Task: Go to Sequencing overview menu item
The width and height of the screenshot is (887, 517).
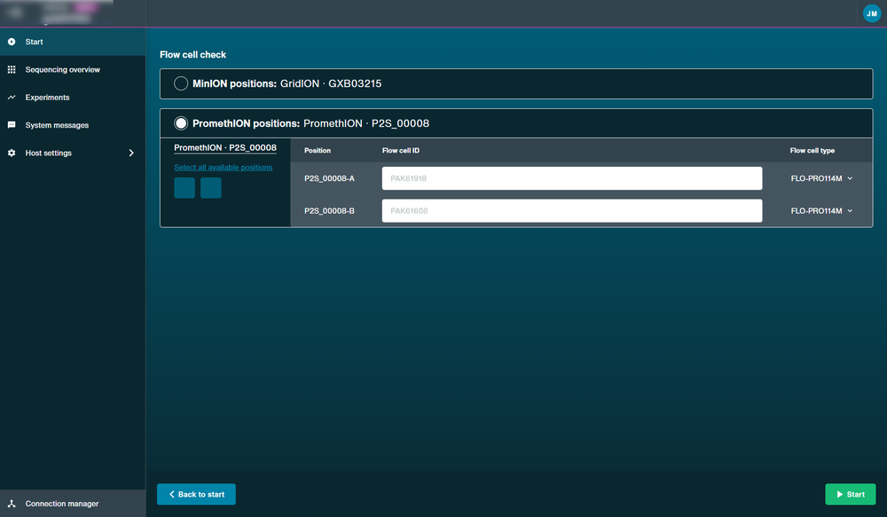Action: tap(63, 69)
